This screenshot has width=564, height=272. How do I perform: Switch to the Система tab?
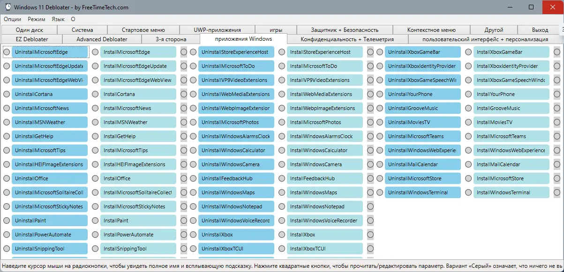pyautogui.click(x=83, y=29)
